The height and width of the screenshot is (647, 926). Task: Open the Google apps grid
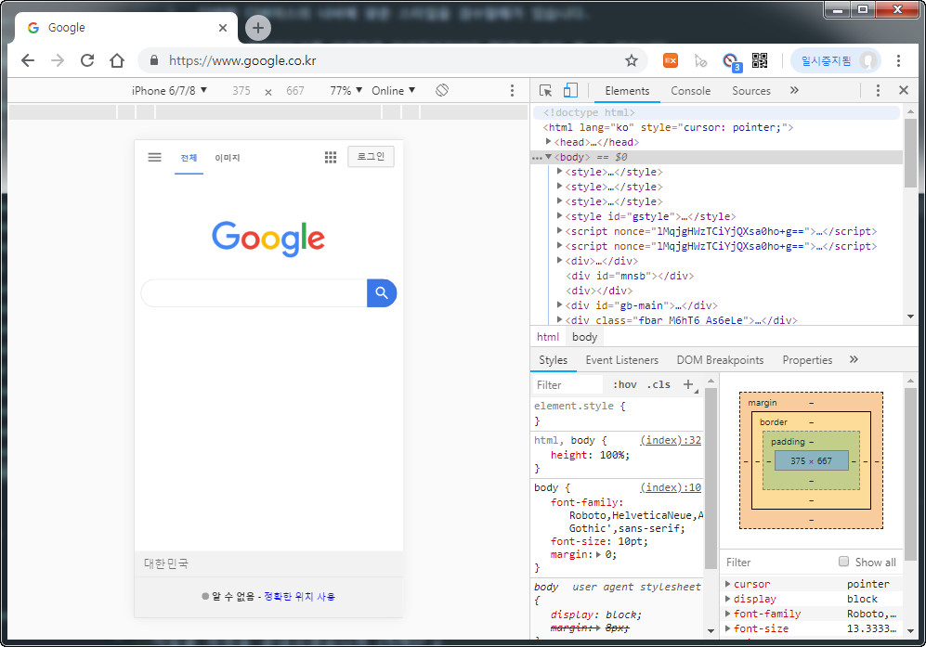pyautogui.click(x=331, y=157)
